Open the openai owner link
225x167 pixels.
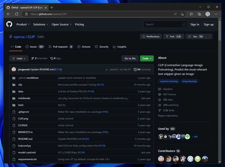19,37
